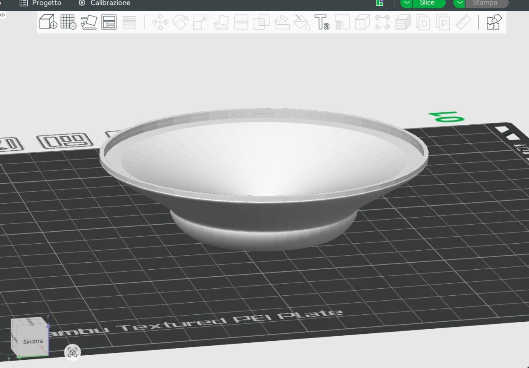The height and width of the screenshot is (368, 529).
Task: Arrange all objects on the plate
Action: point(109,22)
